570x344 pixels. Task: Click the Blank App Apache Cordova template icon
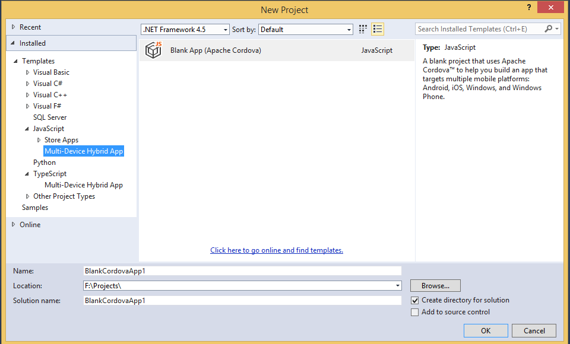153,50
